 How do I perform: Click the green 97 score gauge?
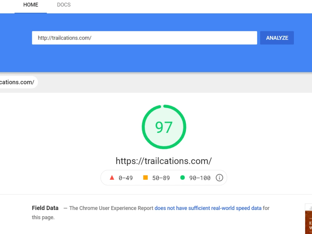click(x=164, y=127)
